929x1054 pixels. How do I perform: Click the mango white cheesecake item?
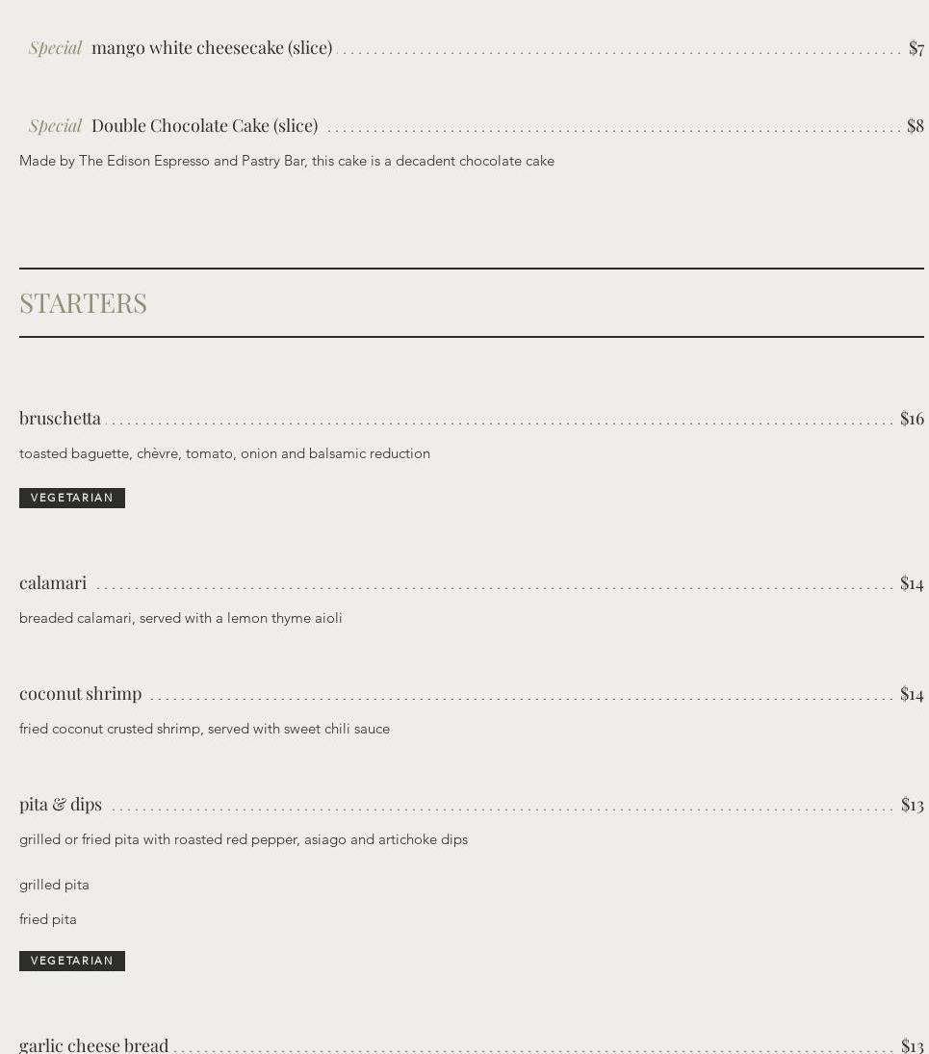(x=211, y=47)
